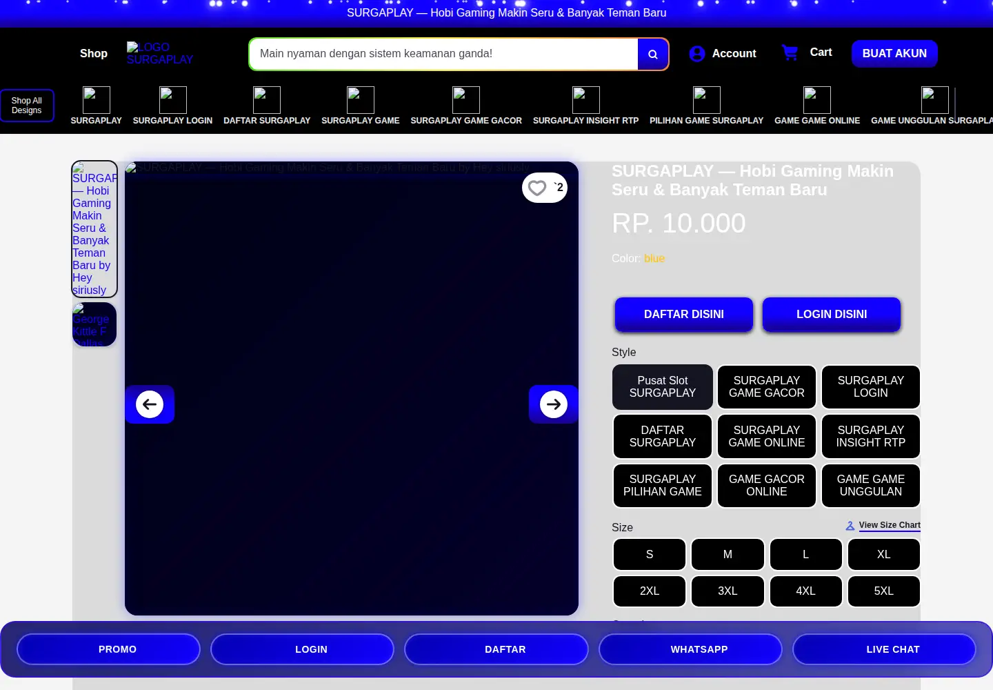Click the heart favorite icon
Image resolution: width=993 pixels, height=690 pixels.
click(537, 188)
